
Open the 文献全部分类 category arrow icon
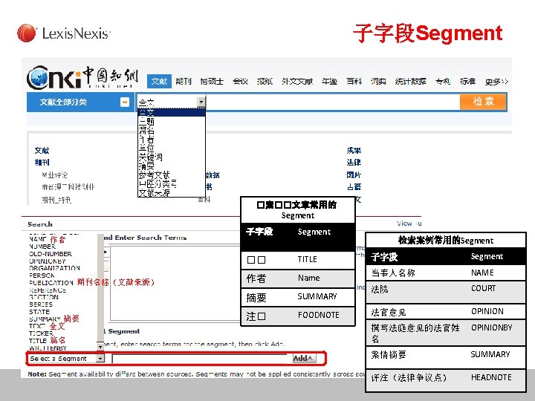point(125,102)
